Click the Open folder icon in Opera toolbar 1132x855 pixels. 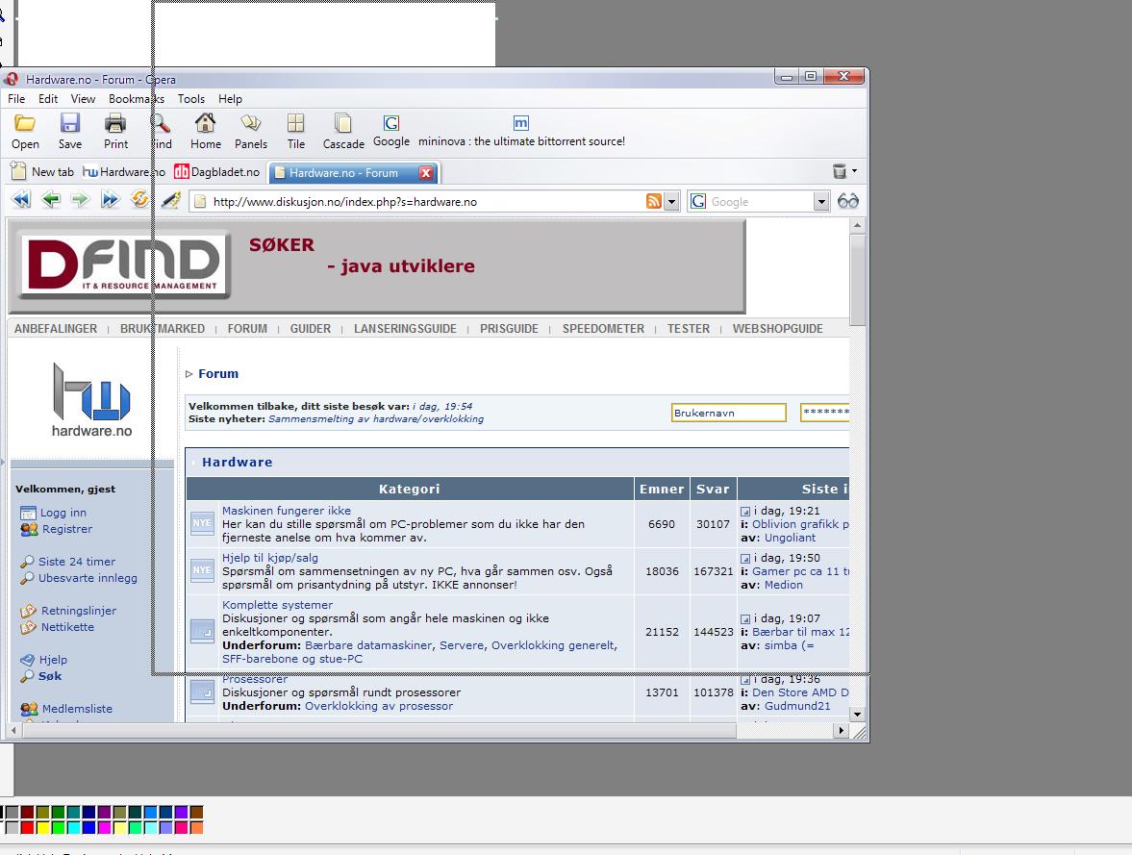coord(25,123)
